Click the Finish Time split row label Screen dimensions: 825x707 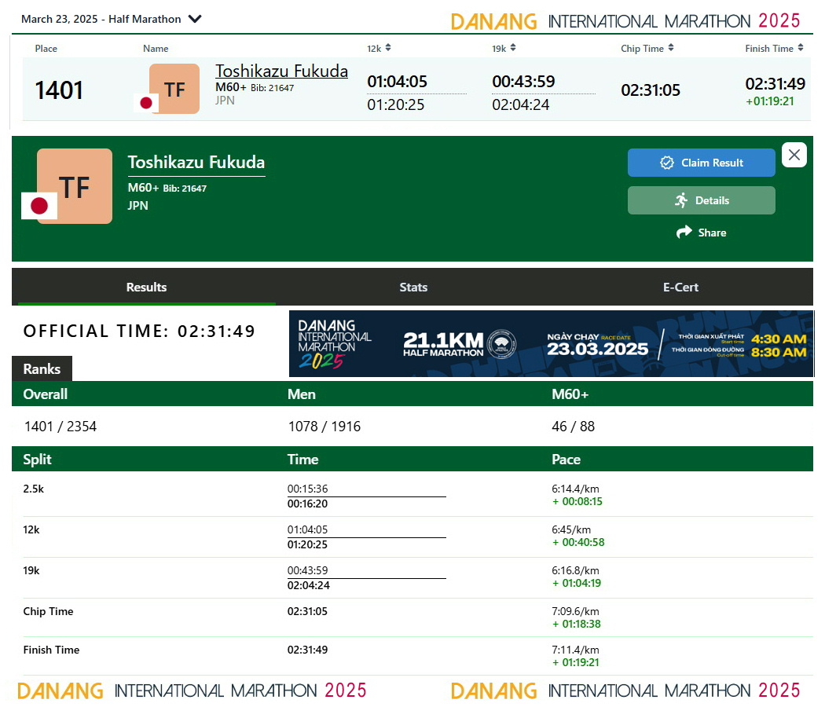(51, 650)
